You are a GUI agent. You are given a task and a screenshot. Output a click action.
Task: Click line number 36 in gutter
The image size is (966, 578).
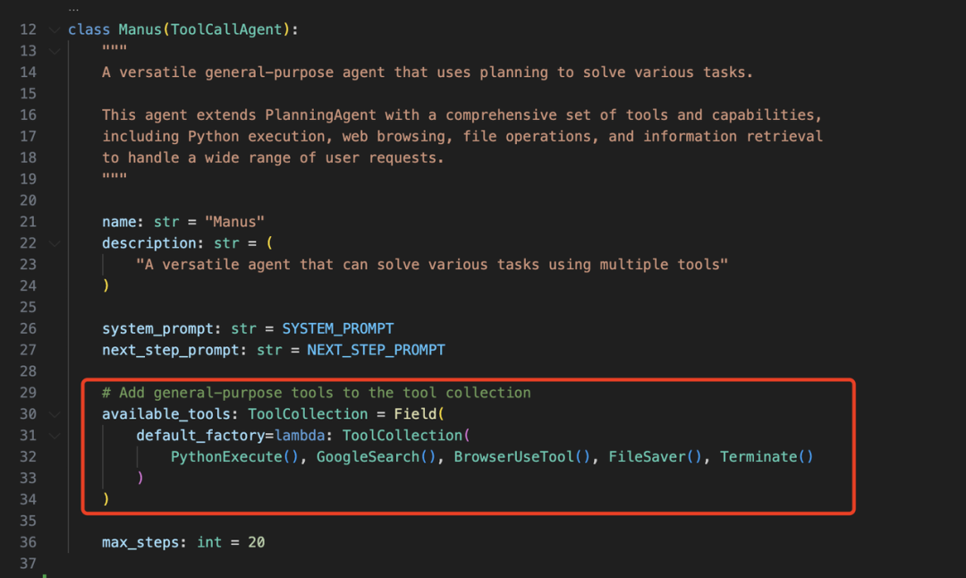pos(28,542)
